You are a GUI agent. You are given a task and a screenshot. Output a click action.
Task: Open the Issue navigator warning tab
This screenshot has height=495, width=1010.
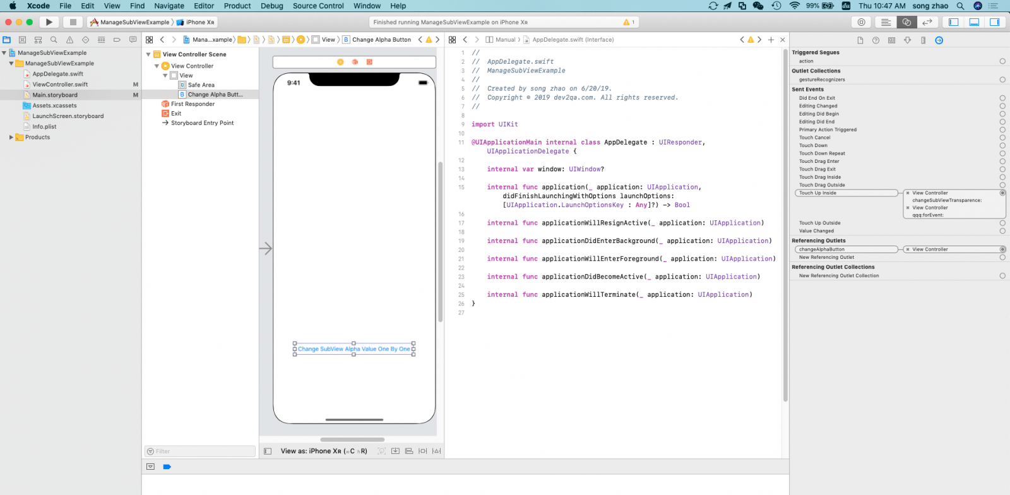(x=69, y=40)
